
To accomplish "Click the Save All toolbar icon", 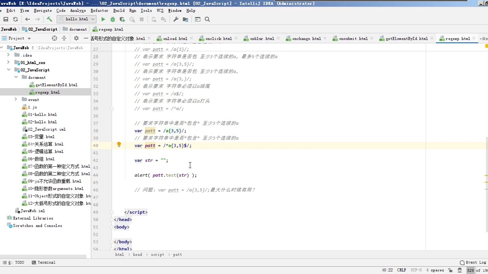I will tap(6, 19).
